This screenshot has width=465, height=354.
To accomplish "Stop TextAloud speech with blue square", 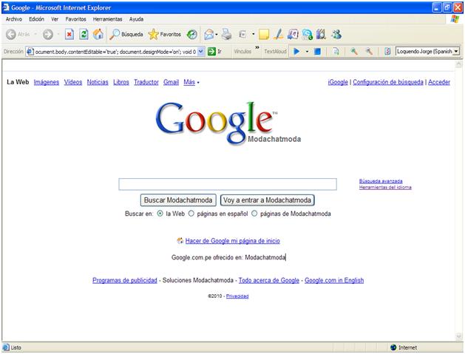I will (317, 52).
